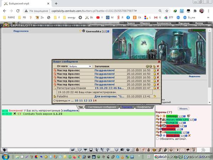Click the key icon on Paladins row
This screenshot has height=160, width=213.
pos(154,96)
